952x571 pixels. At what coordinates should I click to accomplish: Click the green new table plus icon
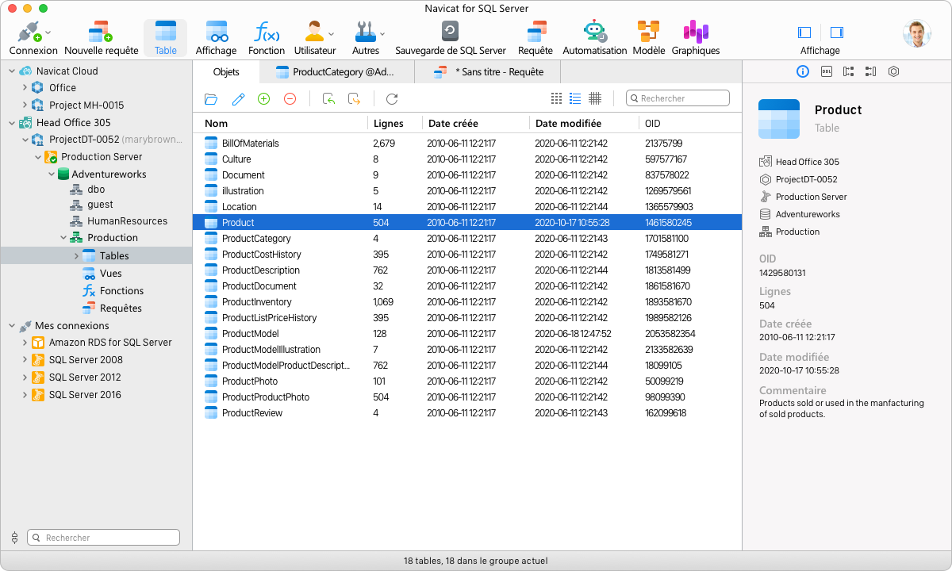coord(264,99)
